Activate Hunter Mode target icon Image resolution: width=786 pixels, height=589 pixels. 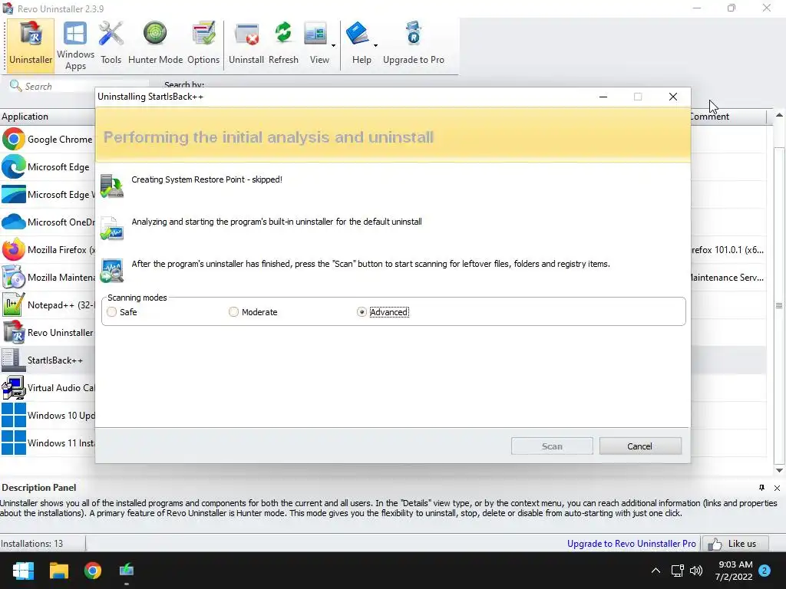click(x=155, y=44)
